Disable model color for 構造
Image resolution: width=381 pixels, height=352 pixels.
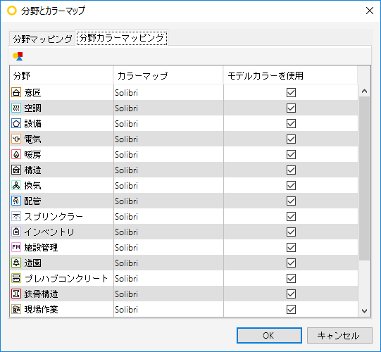tap(291, 170)
